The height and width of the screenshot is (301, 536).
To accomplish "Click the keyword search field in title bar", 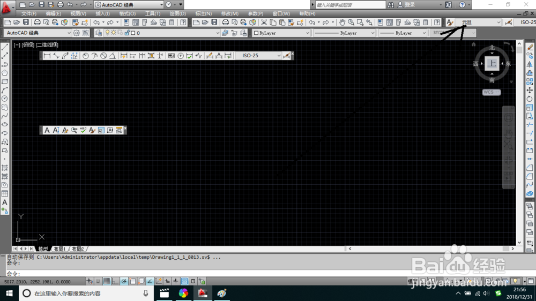I will [x=350, y=5].
